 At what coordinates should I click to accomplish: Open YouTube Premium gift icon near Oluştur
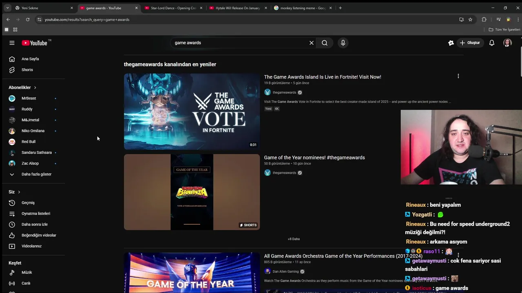451,43
